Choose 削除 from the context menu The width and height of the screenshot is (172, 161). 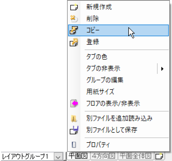[118, 18]
